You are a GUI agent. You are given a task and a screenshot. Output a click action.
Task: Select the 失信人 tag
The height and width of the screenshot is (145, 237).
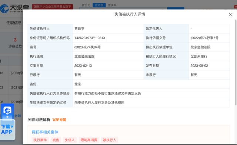coord(70,140)
